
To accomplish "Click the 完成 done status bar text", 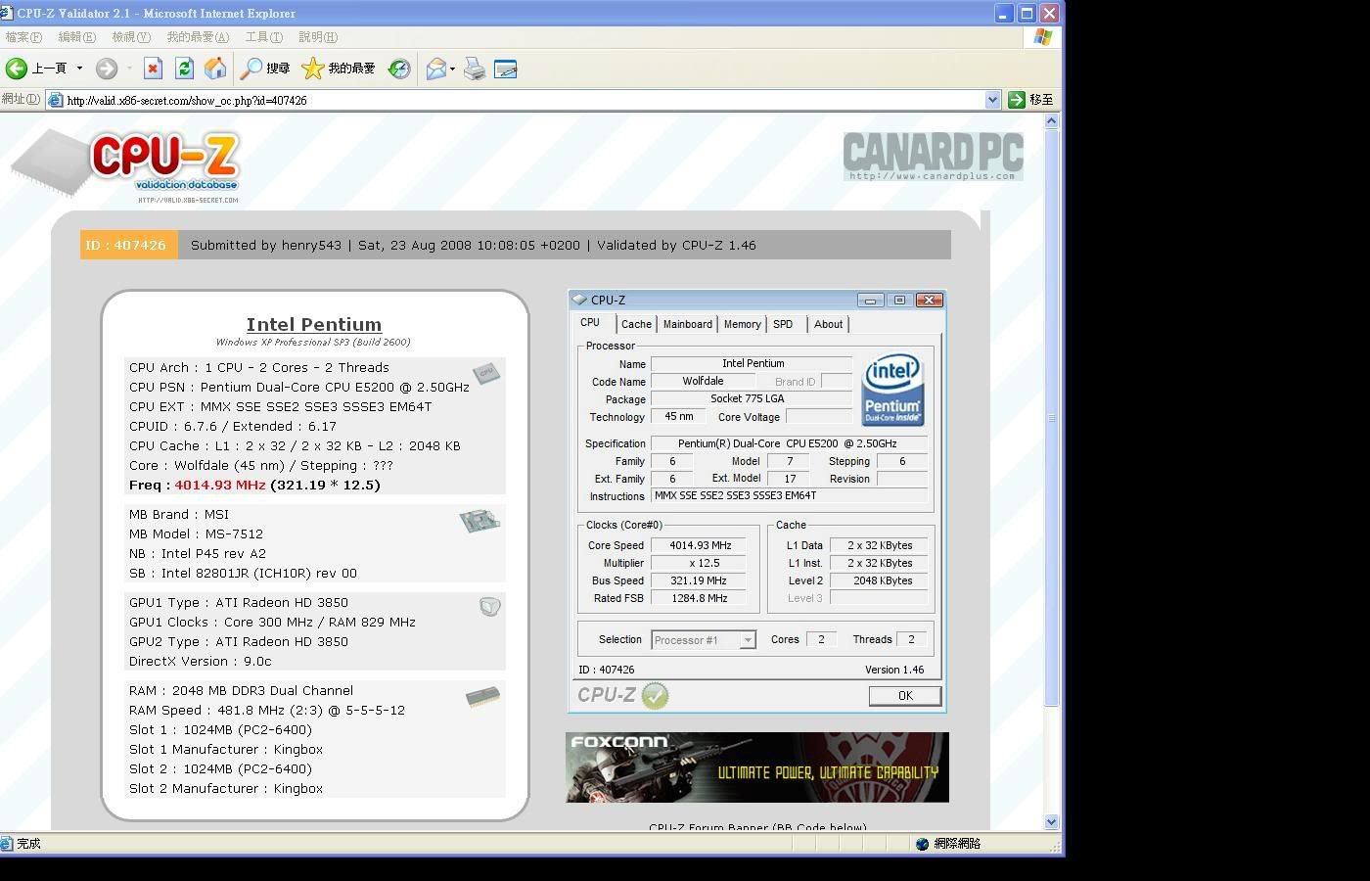I will point(29,844).
